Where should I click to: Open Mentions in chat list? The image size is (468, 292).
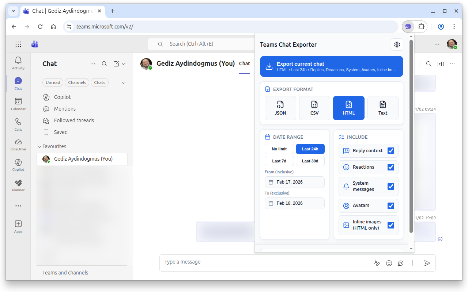[82, 109]
